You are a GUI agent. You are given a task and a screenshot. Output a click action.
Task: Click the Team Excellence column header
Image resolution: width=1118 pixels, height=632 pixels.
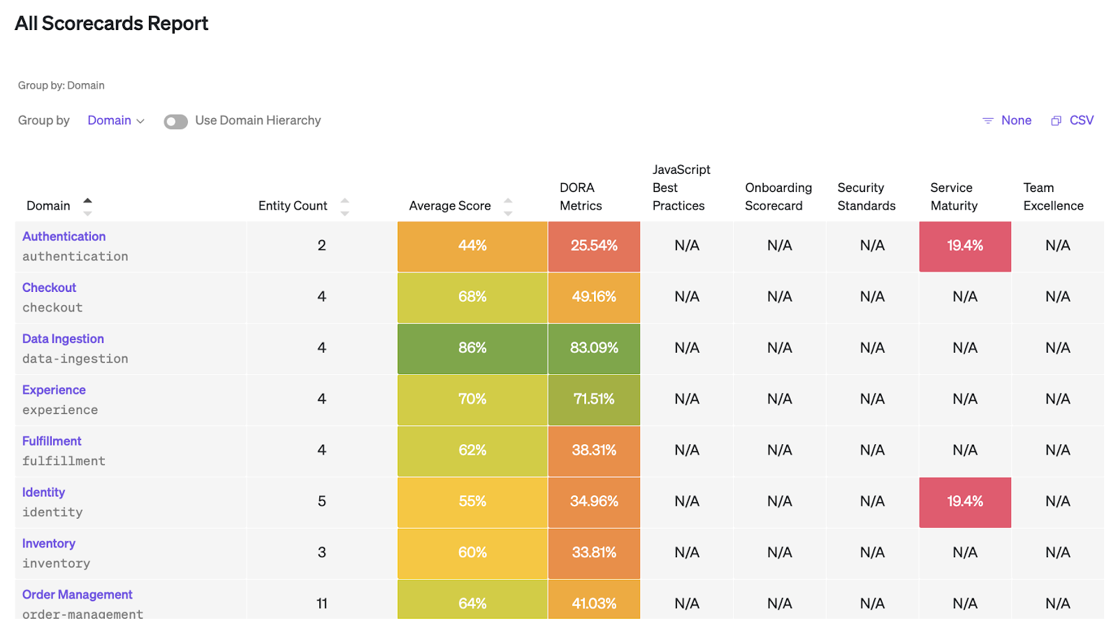1053,197
